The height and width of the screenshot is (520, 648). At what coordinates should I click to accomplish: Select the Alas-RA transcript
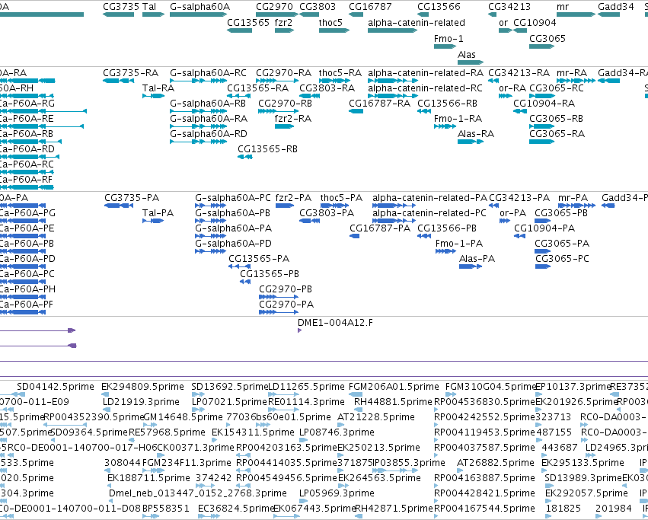pos(471,142)
